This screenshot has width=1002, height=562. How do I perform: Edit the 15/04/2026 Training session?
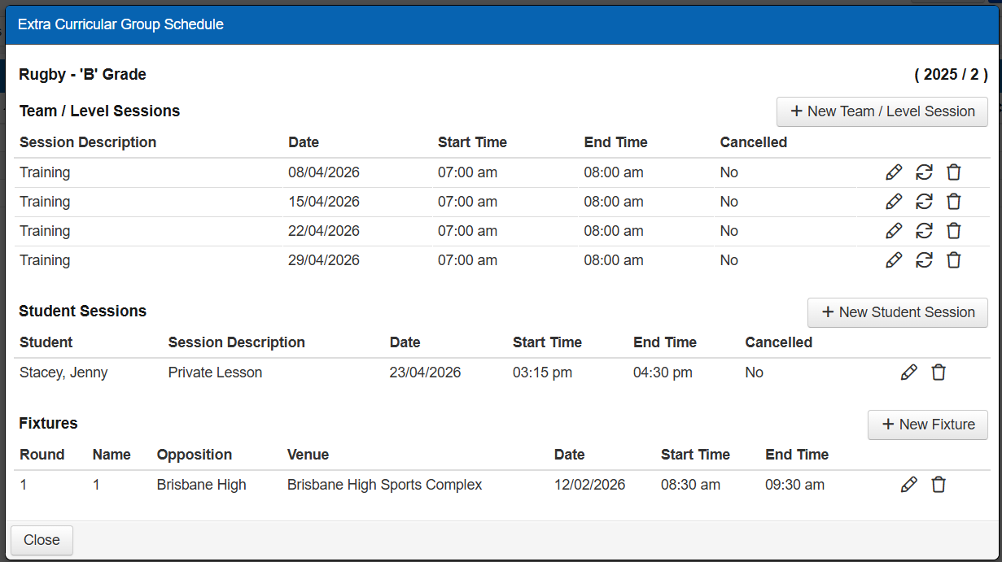point(894,202)
